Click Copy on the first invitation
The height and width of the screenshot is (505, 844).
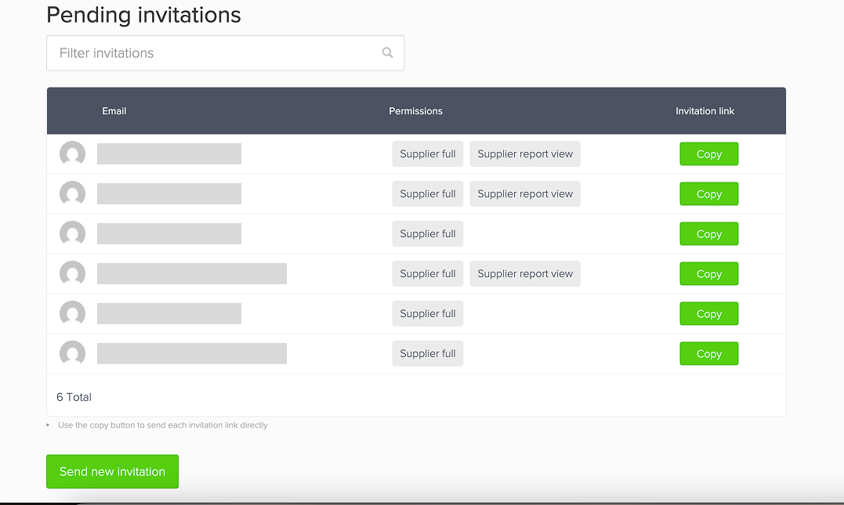(x=708, y=153)
